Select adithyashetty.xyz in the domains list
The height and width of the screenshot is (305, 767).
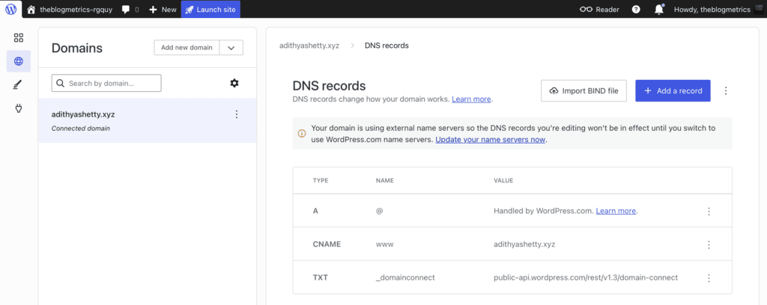(x=148, y=120)
